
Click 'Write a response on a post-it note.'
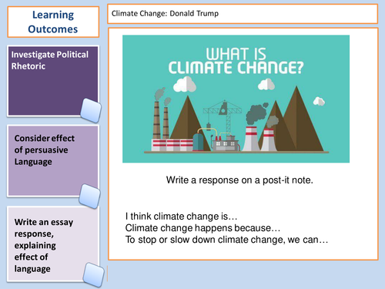point(239,180)
